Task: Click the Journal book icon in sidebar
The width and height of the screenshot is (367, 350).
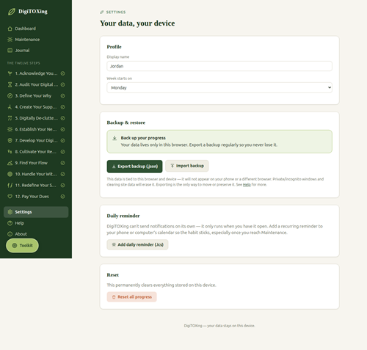Action: coord(10,51)
